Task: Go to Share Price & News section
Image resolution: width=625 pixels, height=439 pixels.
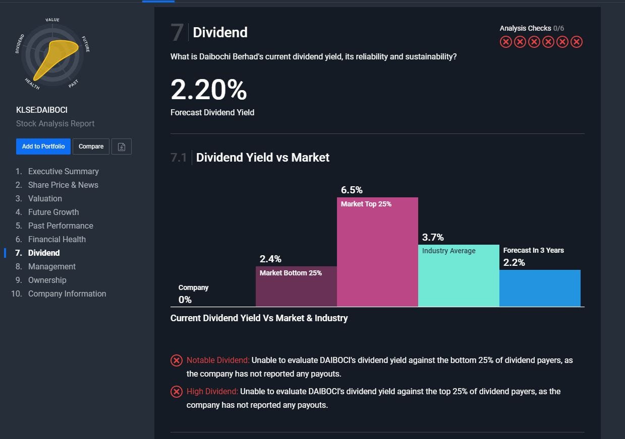Action: click(x=63, y=185)
